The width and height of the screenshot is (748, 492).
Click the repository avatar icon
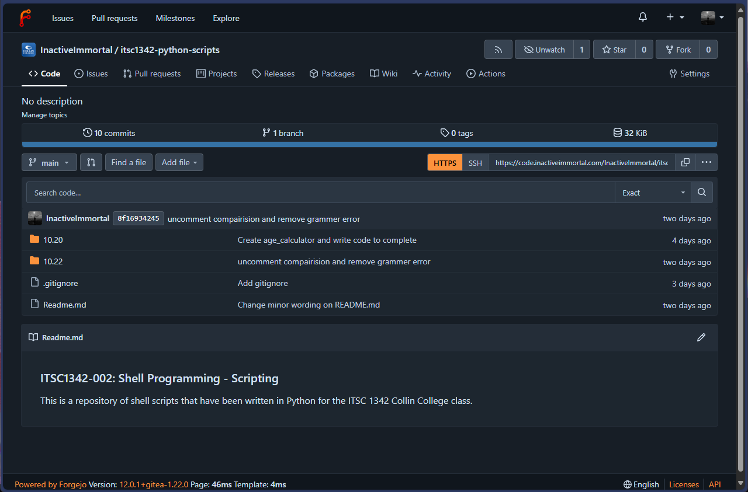pos(28,50)
